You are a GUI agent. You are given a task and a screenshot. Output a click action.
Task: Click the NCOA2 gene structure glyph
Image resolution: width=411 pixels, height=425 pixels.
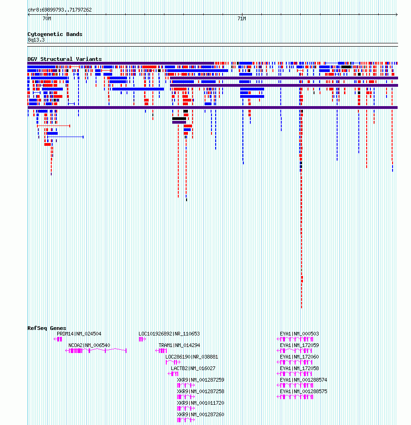(x=96, y=351)
